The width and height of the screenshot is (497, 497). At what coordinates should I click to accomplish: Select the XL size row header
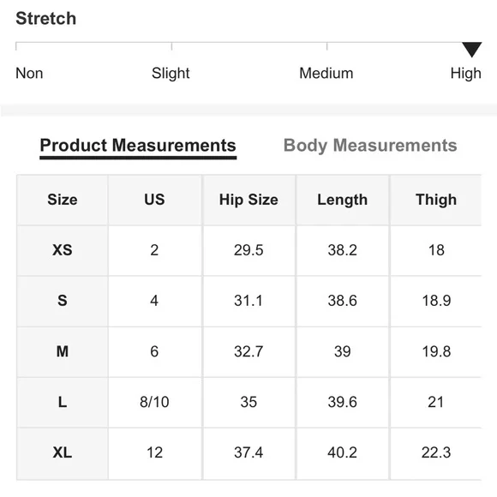[x=62, y=452]
